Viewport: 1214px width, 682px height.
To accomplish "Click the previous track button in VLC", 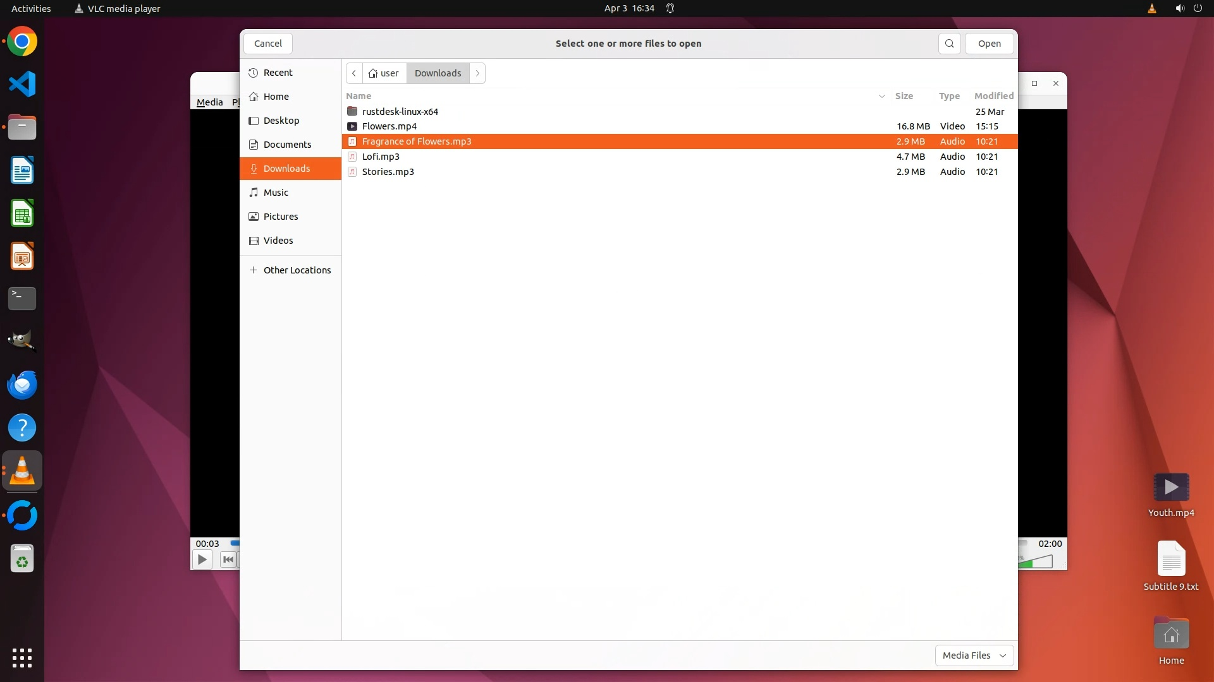I will tap(228, 559).
